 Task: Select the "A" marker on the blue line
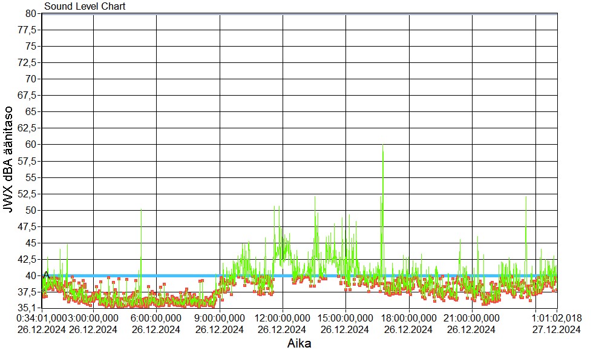[x=46, y=275]
